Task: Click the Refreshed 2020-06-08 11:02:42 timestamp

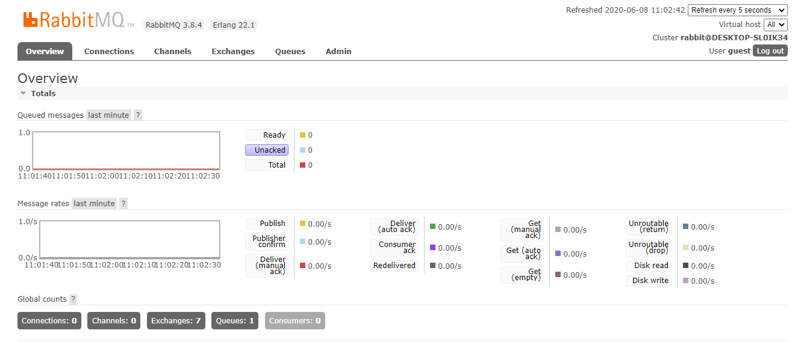Action: click(626, 10)
